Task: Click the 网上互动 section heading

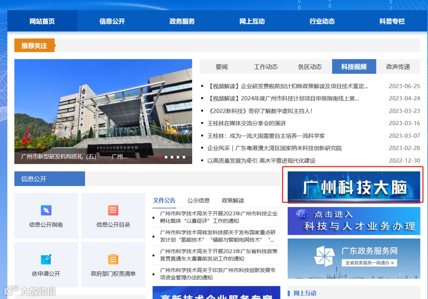Action: [305, 293]
